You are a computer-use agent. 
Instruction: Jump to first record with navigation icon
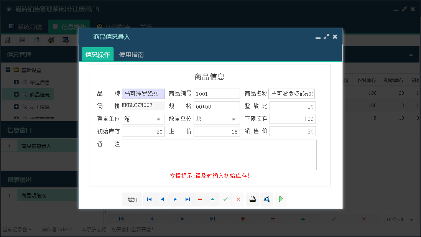pos(149,199)
